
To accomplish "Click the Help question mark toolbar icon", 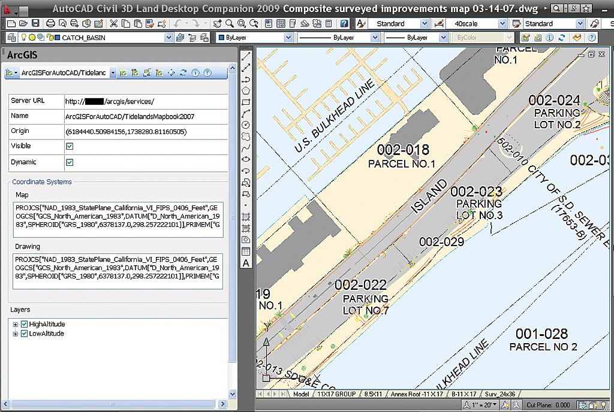I will (x=344, y=24).
